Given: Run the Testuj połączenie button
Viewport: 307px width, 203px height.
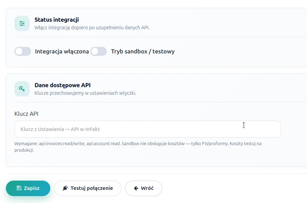Looking at the screenshot, I should [x=88, y=188].
